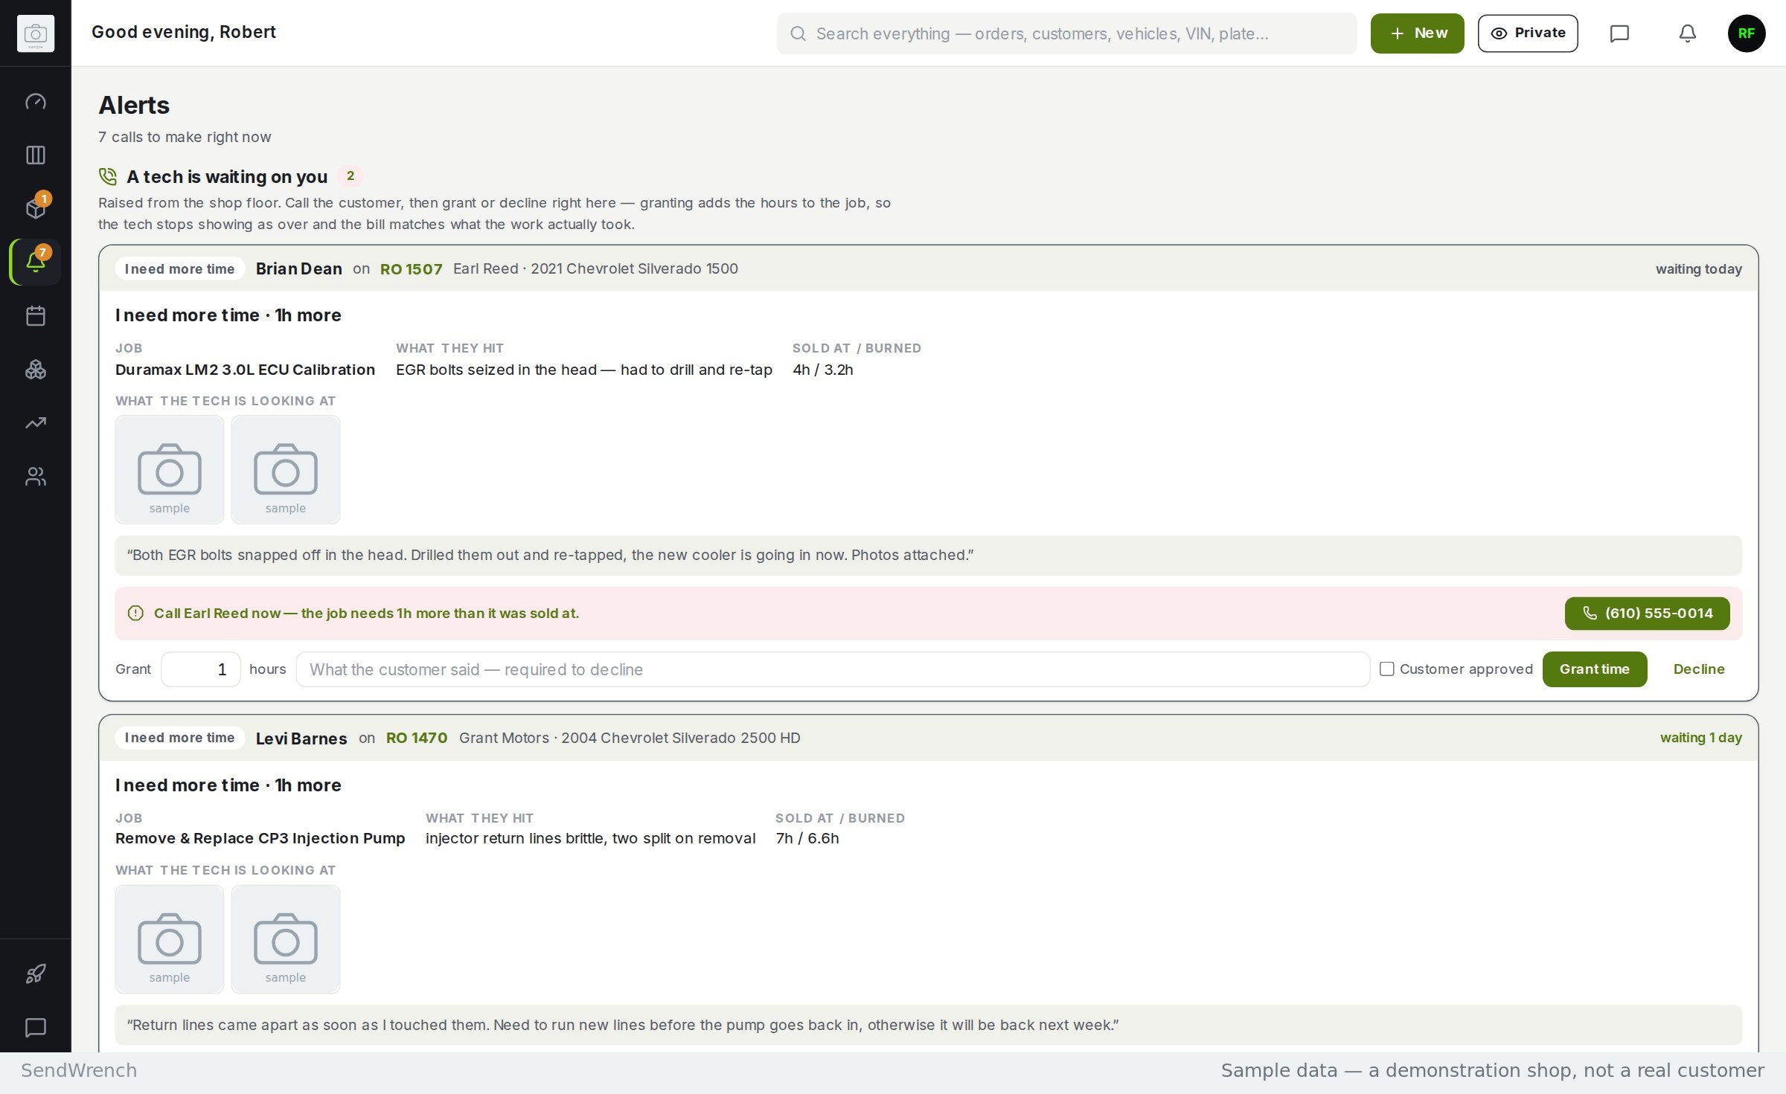Click the Grant hours number field
Screen dimensions: 1786x1094
(200, 669)
